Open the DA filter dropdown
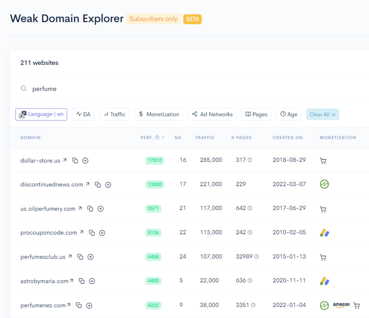This screenshot has height=318, width=369. (x=83, y=114)
